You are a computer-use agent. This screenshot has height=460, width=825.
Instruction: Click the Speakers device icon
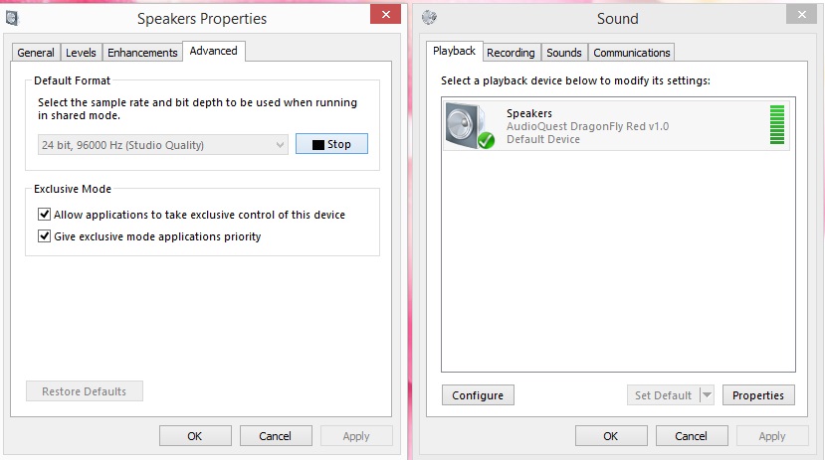coord(468,126)
